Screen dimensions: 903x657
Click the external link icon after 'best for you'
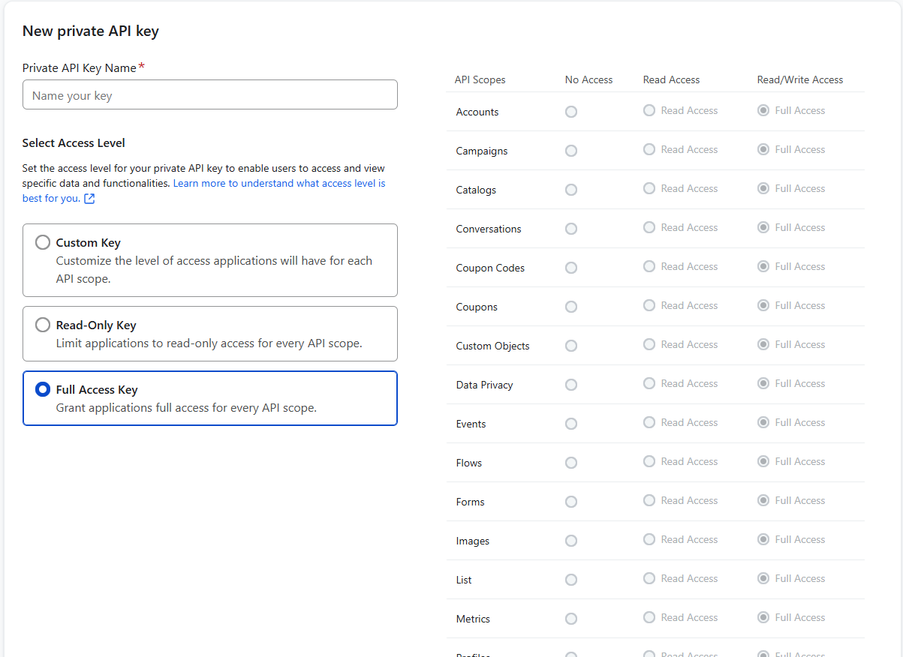(89, 199)
